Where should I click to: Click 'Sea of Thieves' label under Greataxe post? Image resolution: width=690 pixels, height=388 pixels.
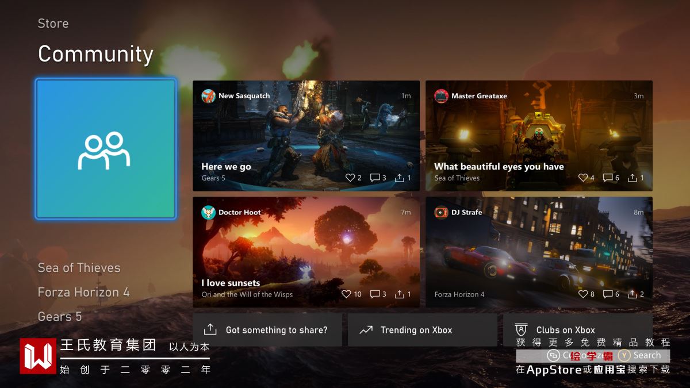[x=457, y=178]
